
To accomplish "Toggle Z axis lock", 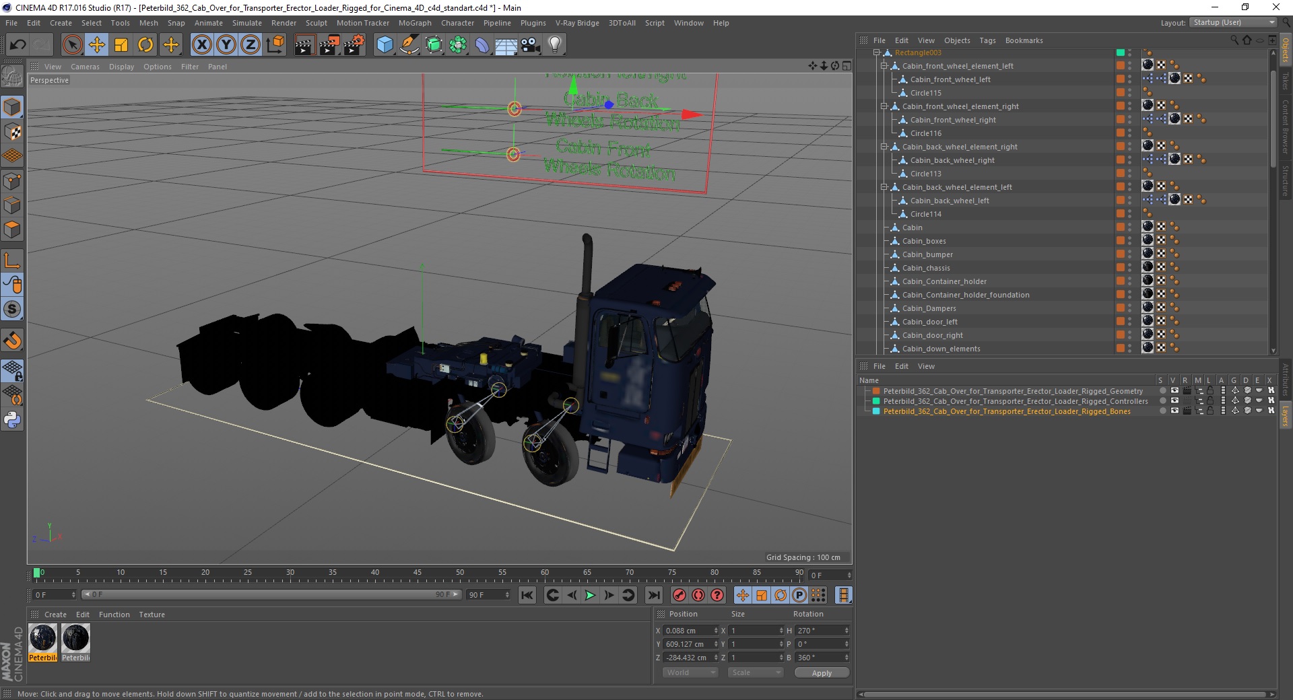I will click(251, 45).
